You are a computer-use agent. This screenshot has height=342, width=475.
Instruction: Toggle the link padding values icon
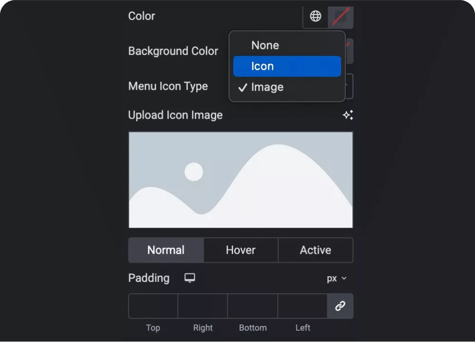pos(340,306)
